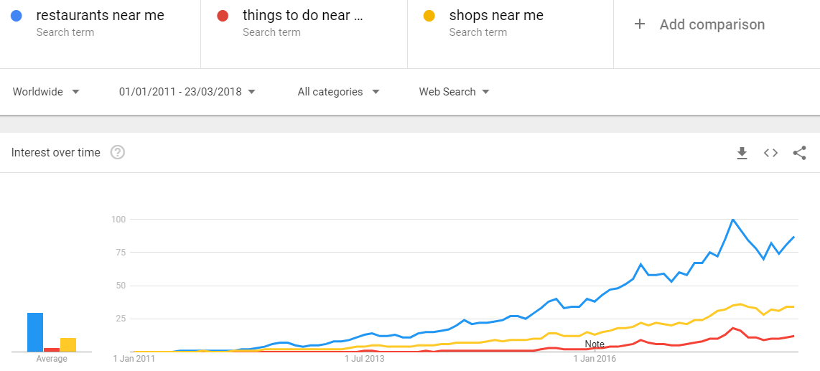This screenshot has width=820, height=371.
Task: Download the interest over time data
Action: tap(742, 153)
